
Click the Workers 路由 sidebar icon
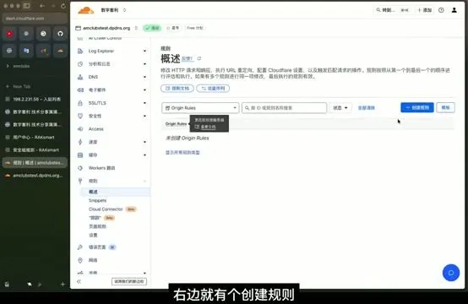point(80,168)
